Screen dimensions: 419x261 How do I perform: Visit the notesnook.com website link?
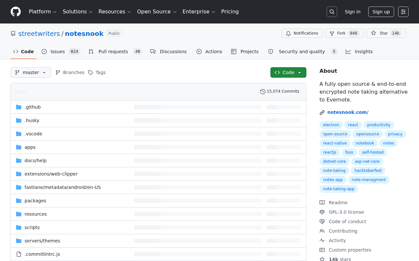[348, 112]
